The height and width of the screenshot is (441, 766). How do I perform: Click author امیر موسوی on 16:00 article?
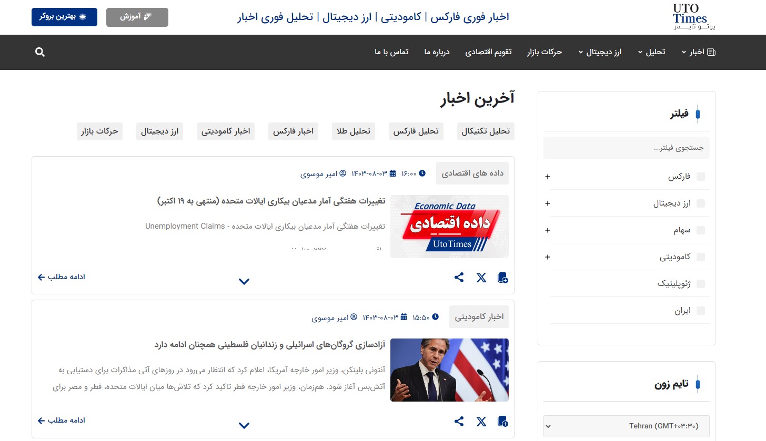(x=324, y=173)
